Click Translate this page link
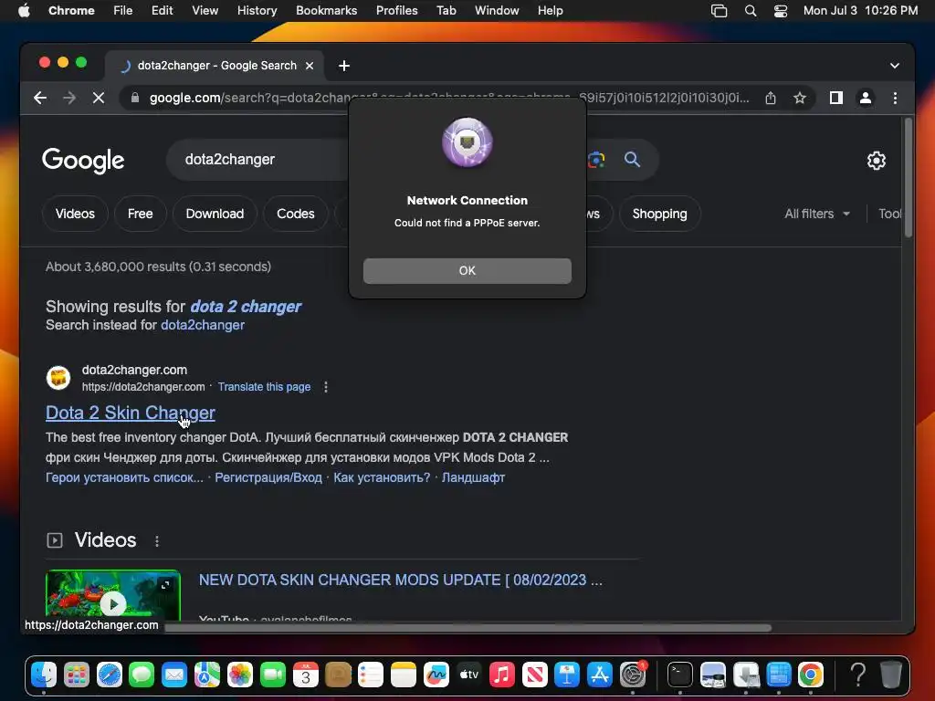The height and width of the screenshot is (701, 935). (x=264, y=387)
